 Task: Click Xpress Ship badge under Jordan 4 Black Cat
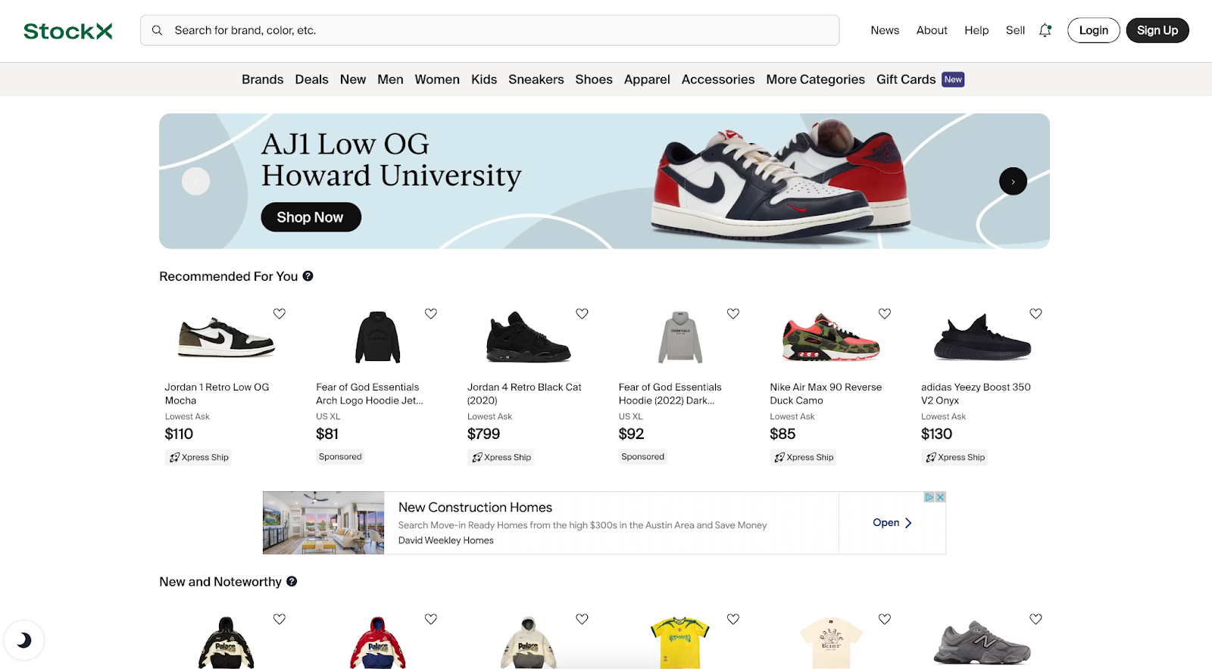point(501,457)
